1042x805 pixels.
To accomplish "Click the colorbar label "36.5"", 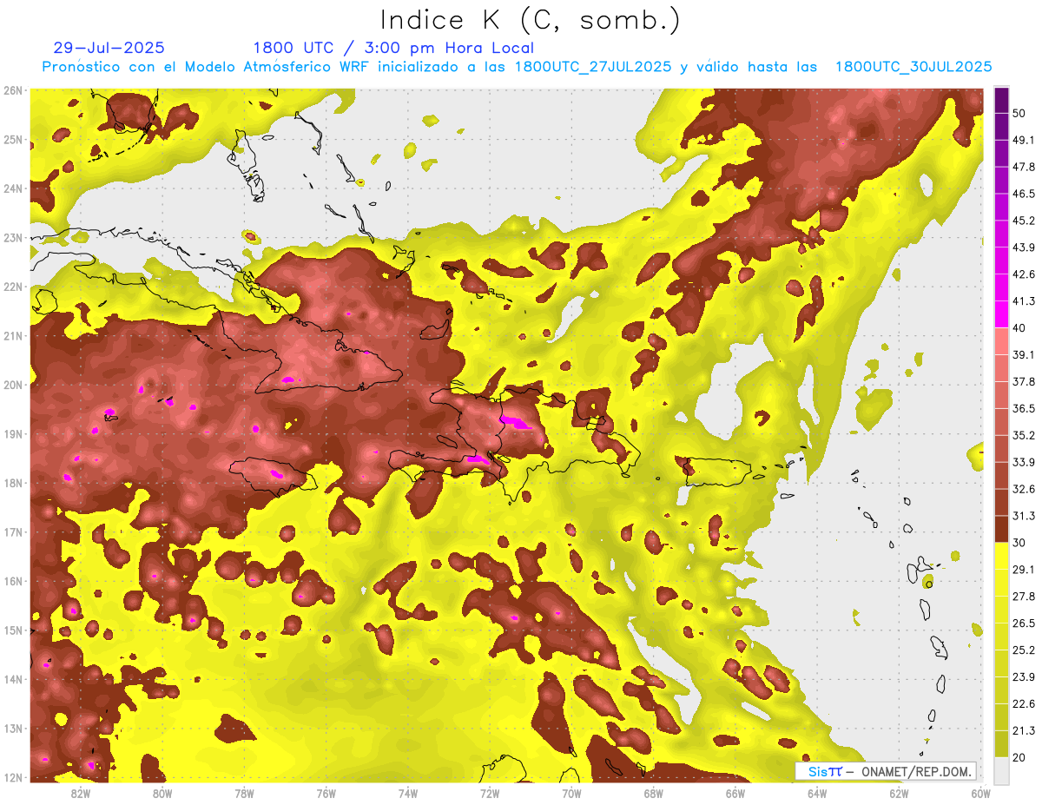I will (x=1024, y=408).
